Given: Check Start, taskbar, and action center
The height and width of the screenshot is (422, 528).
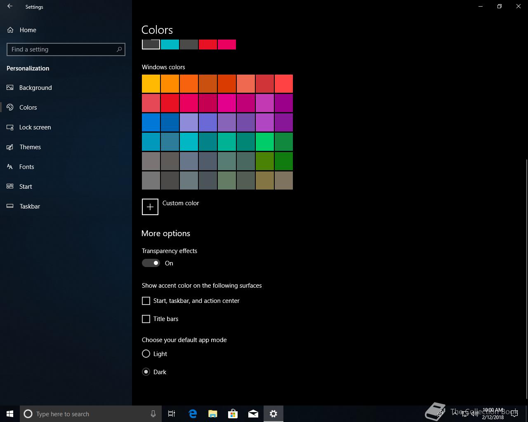Looking at the screenshot, I should tap(146, 301).
